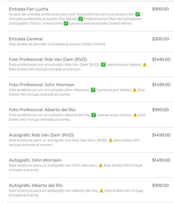The image size is (174, 203).
Task: Select the Entrada Fan Lucha ticket title
Action: coord(29,9)
